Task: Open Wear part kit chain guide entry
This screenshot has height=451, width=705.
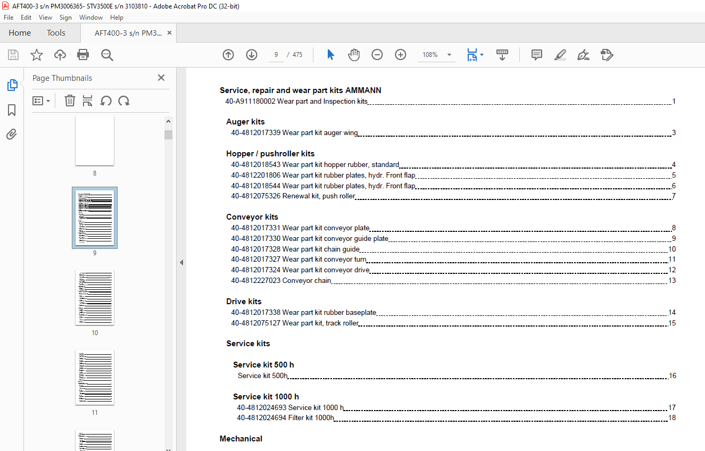Action: [x=453, y=249]
